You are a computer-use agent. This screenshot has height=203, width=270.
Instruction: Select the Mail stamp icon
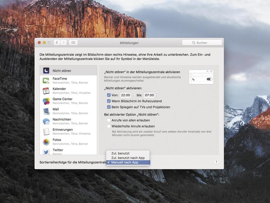(46, 111)
